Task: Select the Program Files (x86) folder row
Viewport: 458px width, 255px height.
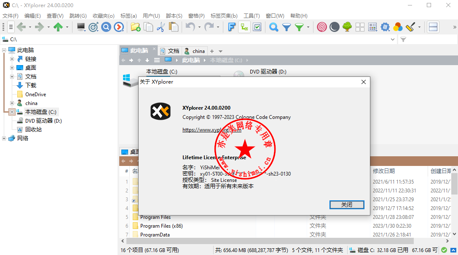Action: pyautogui.click(x=161, y=226)
